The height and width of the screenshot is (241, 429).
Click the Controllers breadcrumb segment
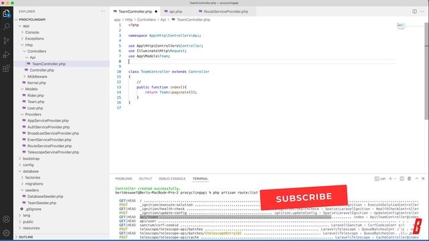click(x=146, y=19)
